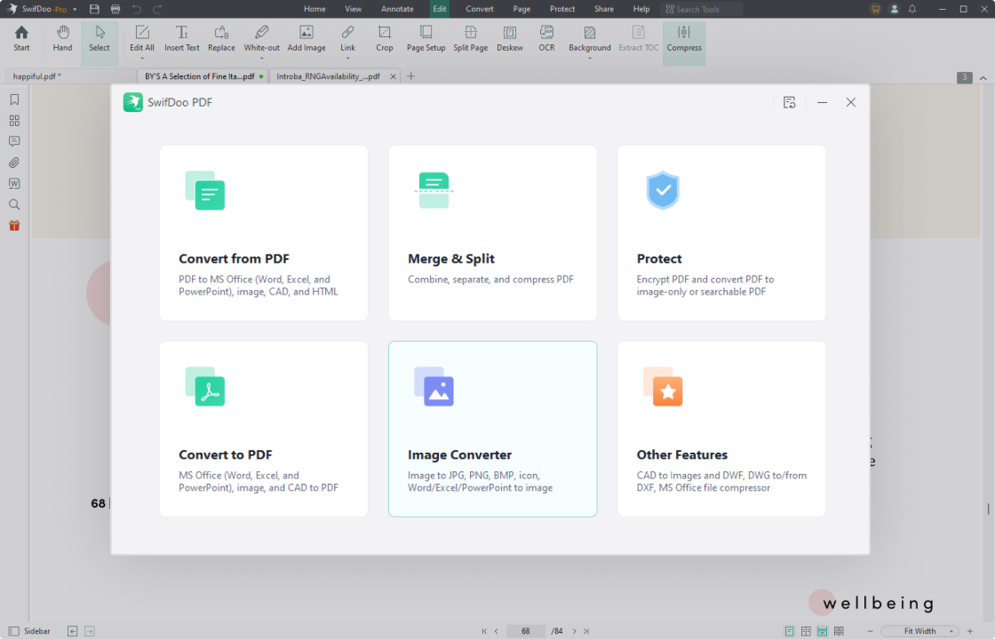995x639 pixels.
Task: Toggle single page view in the status bar
Action: click(790, 631)
